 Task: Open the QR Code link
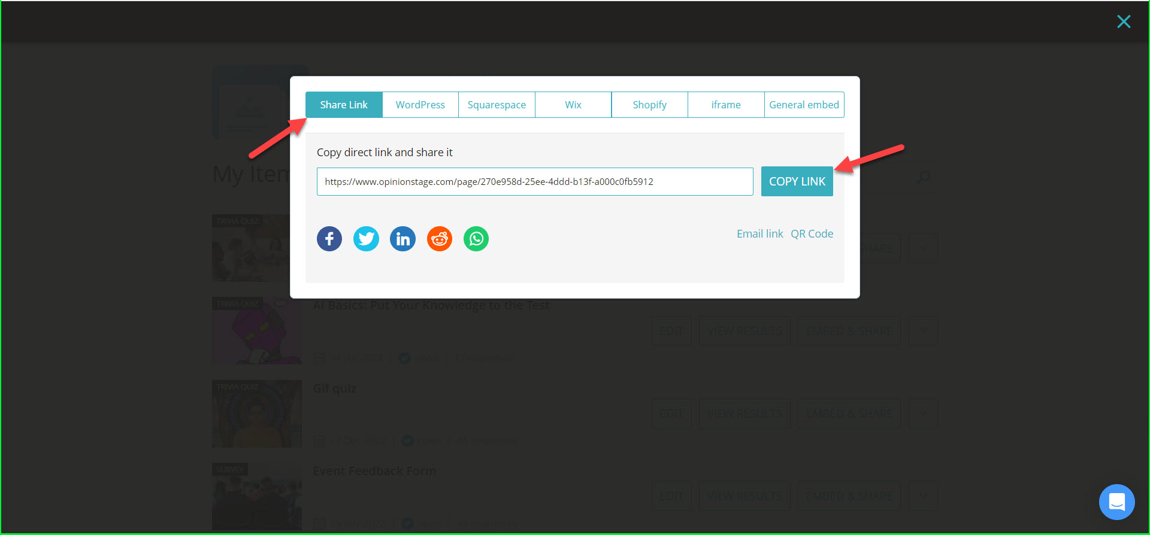pos(812,234)
